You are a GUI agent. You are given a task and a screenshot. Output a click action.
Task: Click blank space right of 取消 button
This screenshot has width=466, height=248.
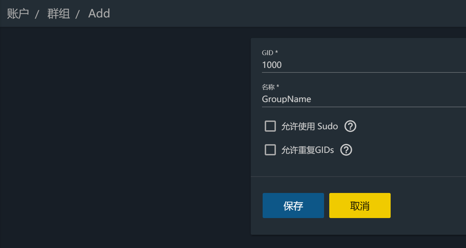(x=429, y=206)
